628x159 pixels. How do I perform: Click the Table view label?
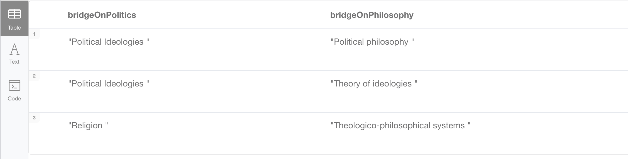[14, 28]
